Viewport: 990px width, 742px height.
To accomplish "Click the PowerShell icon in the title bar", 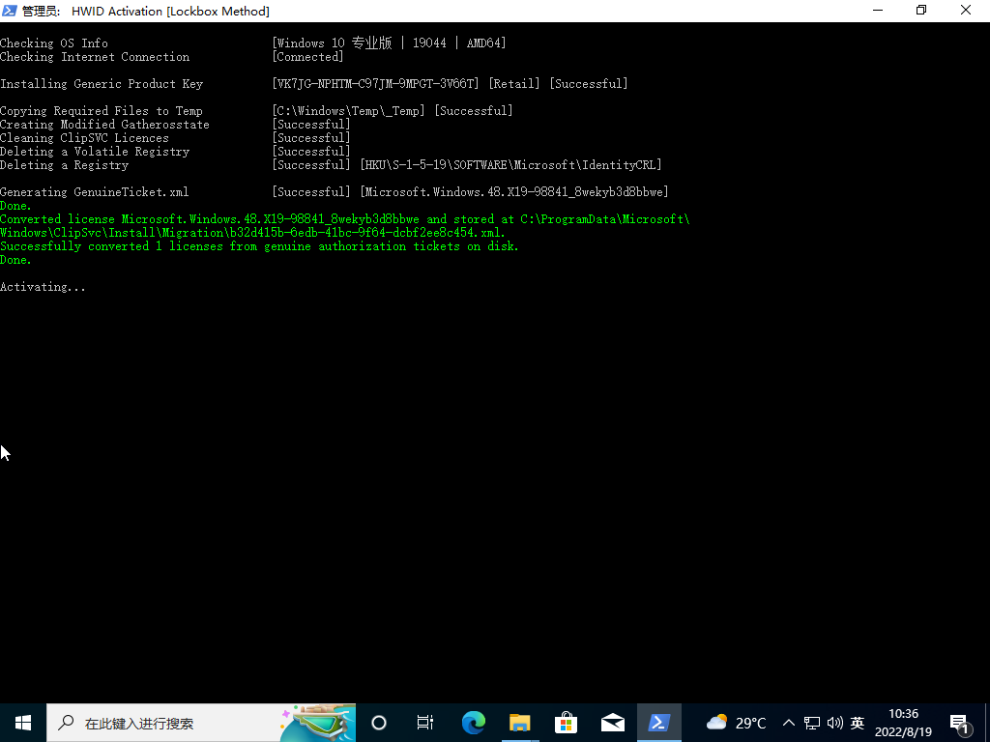I will pos(10,11).
